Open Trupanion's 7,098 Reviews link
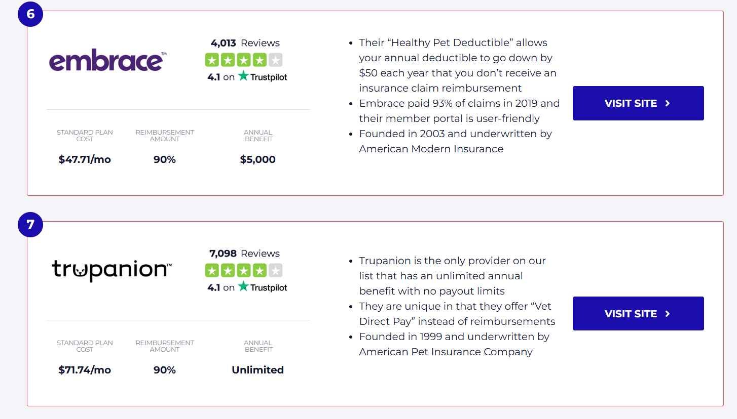737x419 pixels. (x=245, y=254)
